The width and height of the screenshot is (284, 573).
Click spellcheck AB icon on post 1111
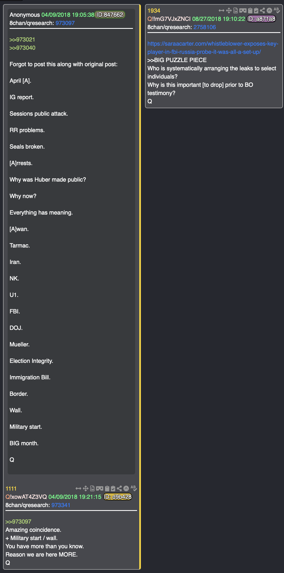(134, 488)
